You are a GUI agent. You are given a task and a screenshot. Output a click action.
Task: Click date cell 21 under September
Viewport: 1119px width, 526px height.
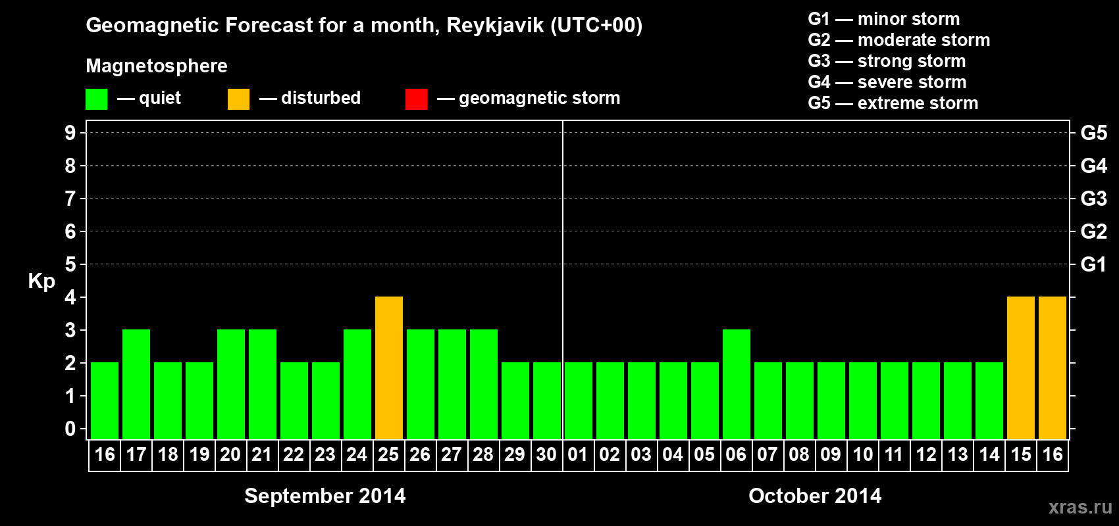[x=263, y=455]
